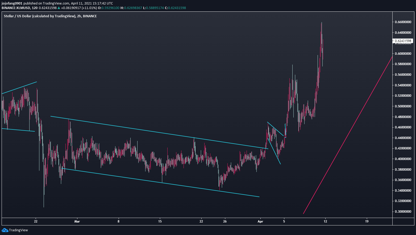Click the 0.32000000 price axis label
416x235 pixels.
coord(403,201)
